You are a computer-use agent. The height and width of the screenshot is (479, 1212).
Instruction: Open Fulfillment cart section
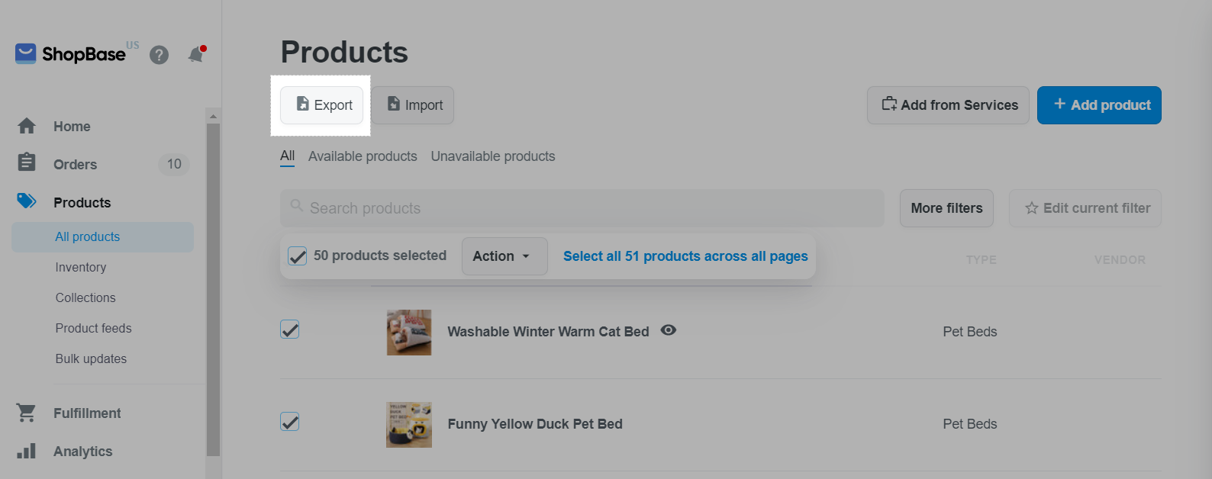[x=87, y=413]
